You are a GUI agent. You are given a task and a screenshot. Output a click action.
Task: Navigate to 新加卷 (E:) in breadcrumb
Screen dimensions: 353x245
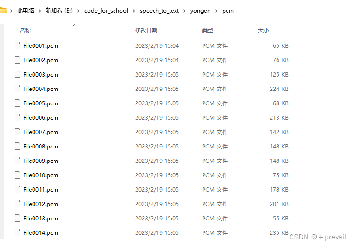click(x=59, y=11)
